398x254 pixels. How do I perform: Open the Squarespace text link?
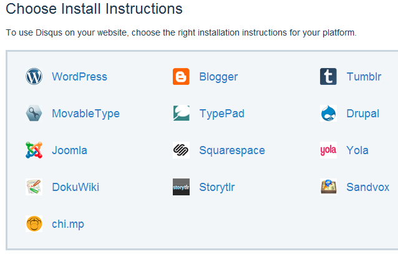pos(231,151)
